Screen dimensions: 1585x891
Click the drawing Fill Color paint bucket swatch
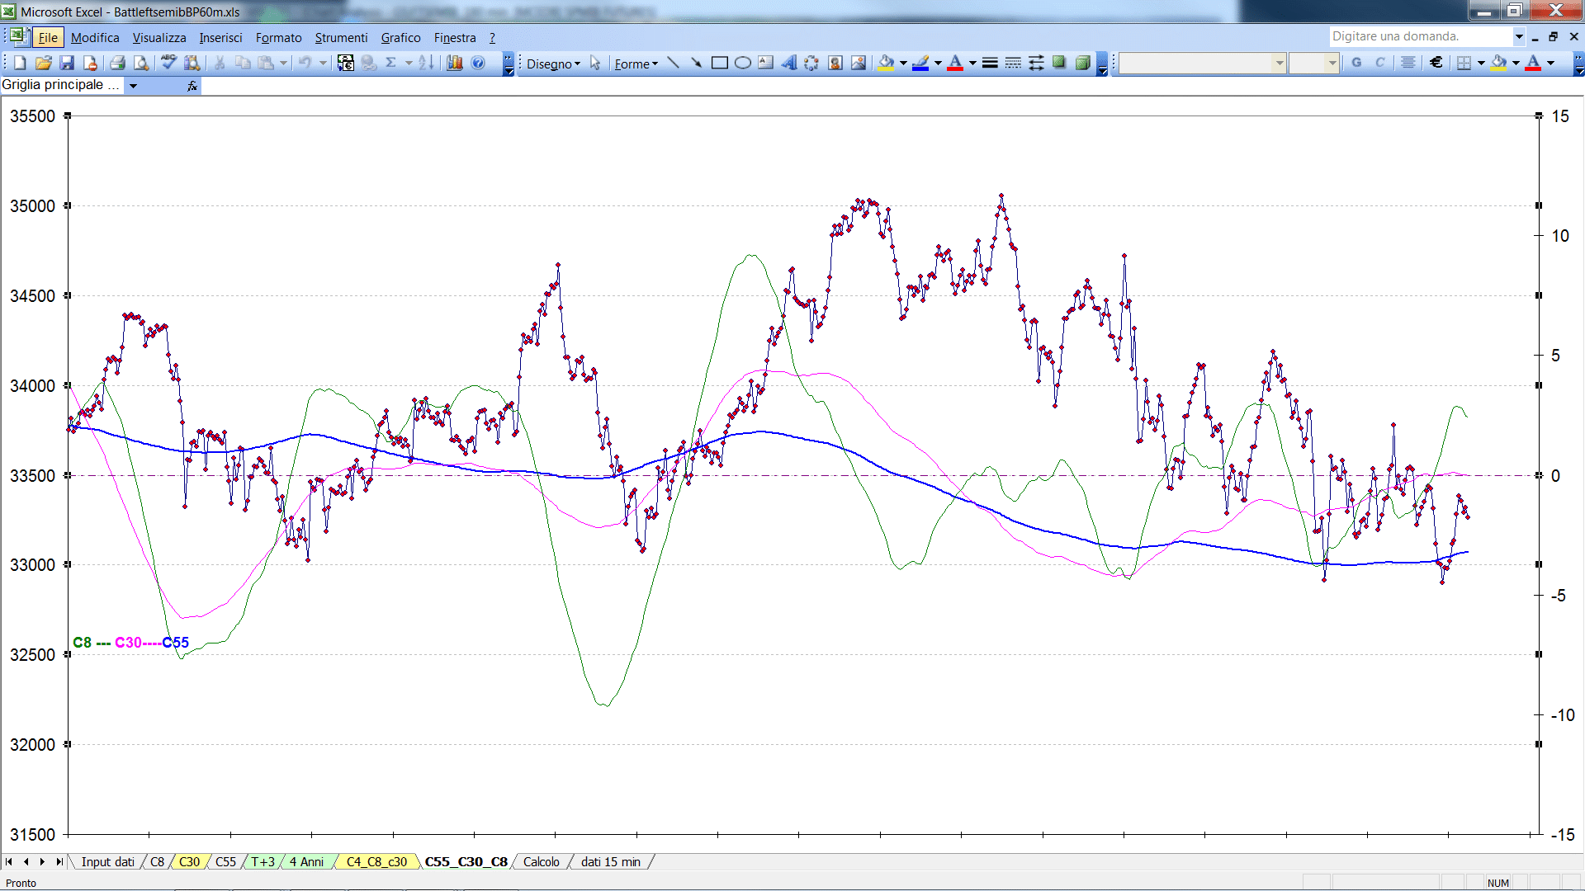pos(887,63)
